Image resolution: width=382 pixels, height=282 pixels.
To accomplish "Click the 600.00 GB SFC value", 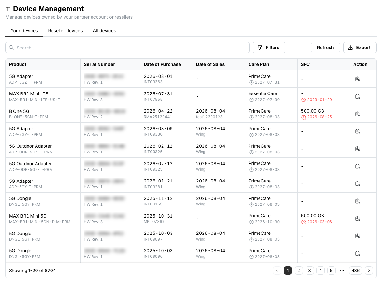I will pyautogui.click(x=312, y=216).
